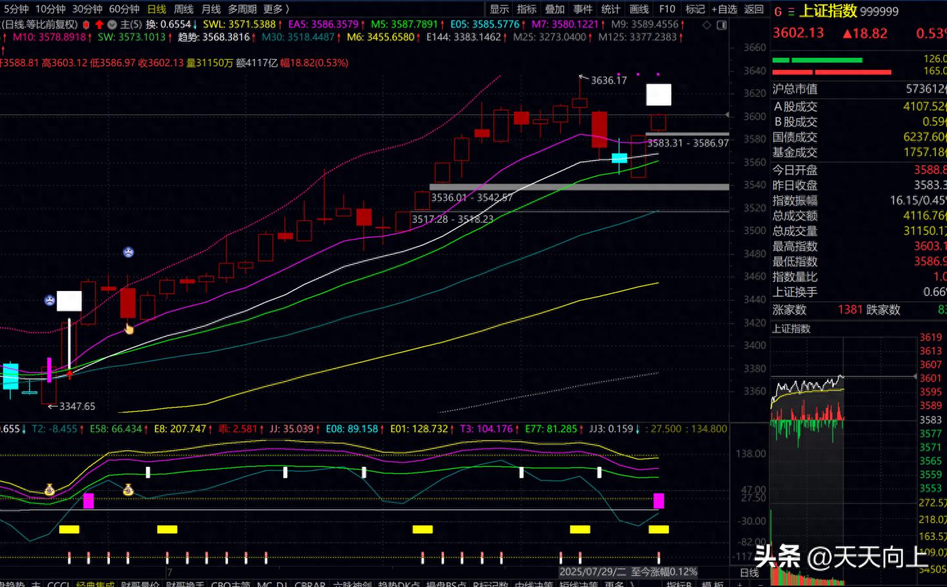Image resolution: width=947 pixels, height=587 pixels.
Task: Select the CBBAR indicator tab
Action: pos(310,583)
